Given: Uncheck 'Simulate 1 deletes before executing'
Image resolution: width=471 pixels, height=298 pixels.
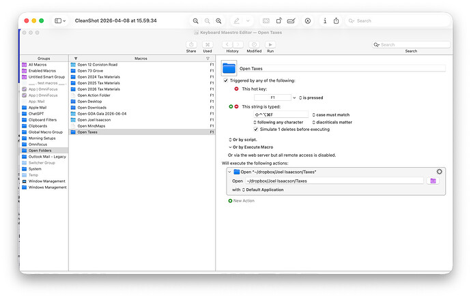Looking at the screenshot, I should (x=256, y=129).
